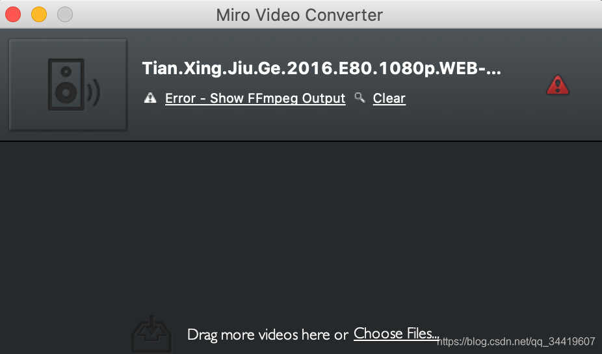Select the Tian.Xing.Jiu.Ge file name
602x354 pixels.
pyautogui.click(x=321, y=68)
